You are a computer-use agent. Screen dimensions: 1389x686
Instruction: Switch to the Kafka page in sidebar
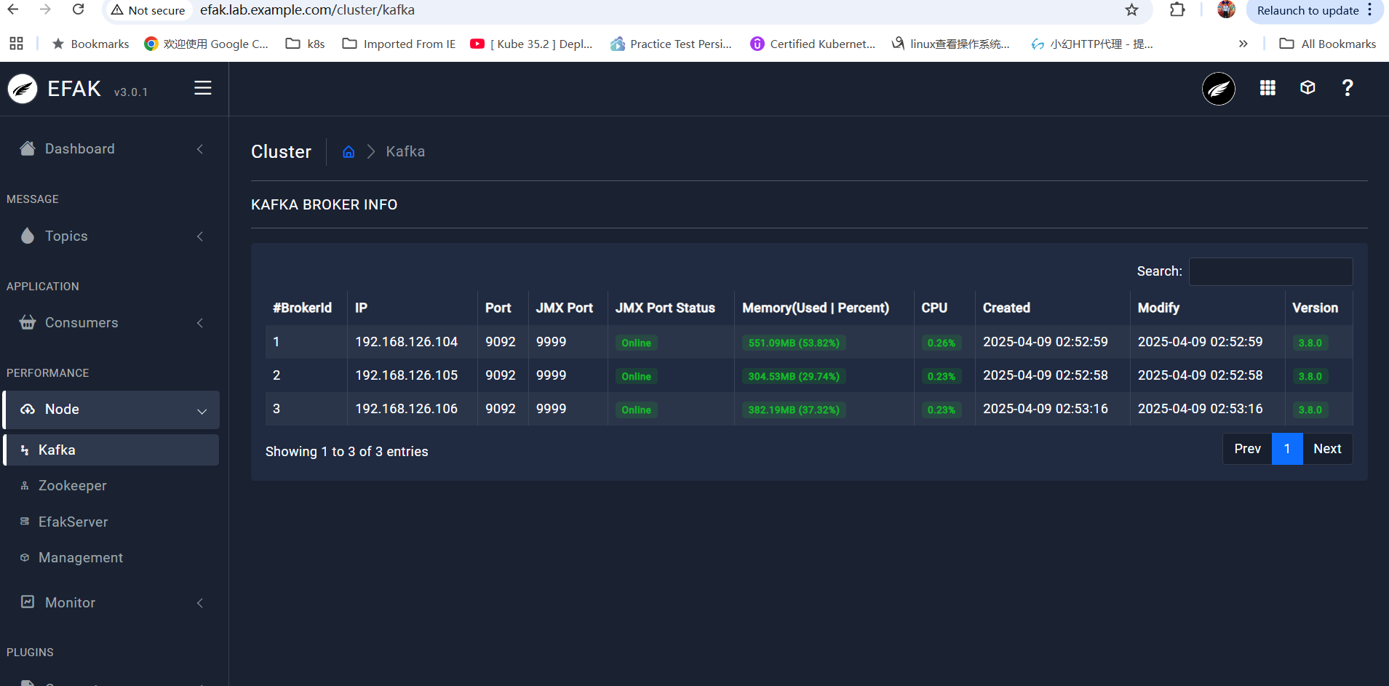pyautogui.click(x=57, y=450)
